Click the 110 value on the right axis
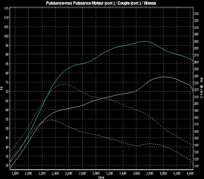The image size is (204, 179). (196, 166)
